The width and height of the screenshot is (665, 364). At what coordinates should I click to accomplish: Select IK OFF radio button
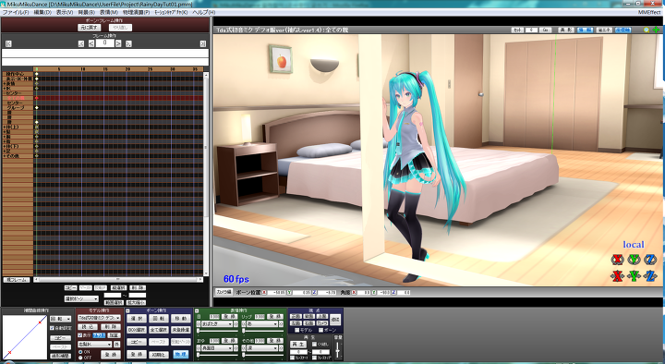pos(80,358)
